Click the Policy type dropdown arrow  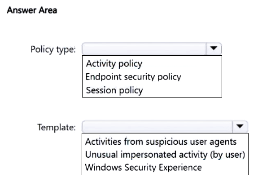(214, 49)
